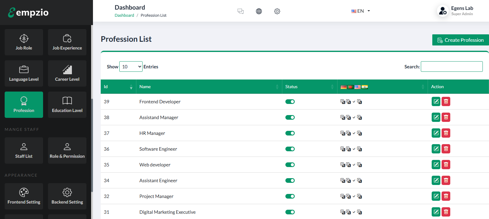Click the Egens Lab profile avatar
The image size is (489, 219).
pos(443,11)
